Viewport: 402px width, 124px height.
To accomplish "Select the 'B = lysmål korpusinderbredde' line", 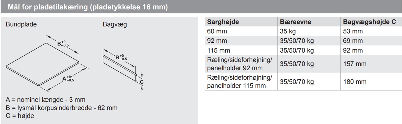I will click(x=61, y=108).
